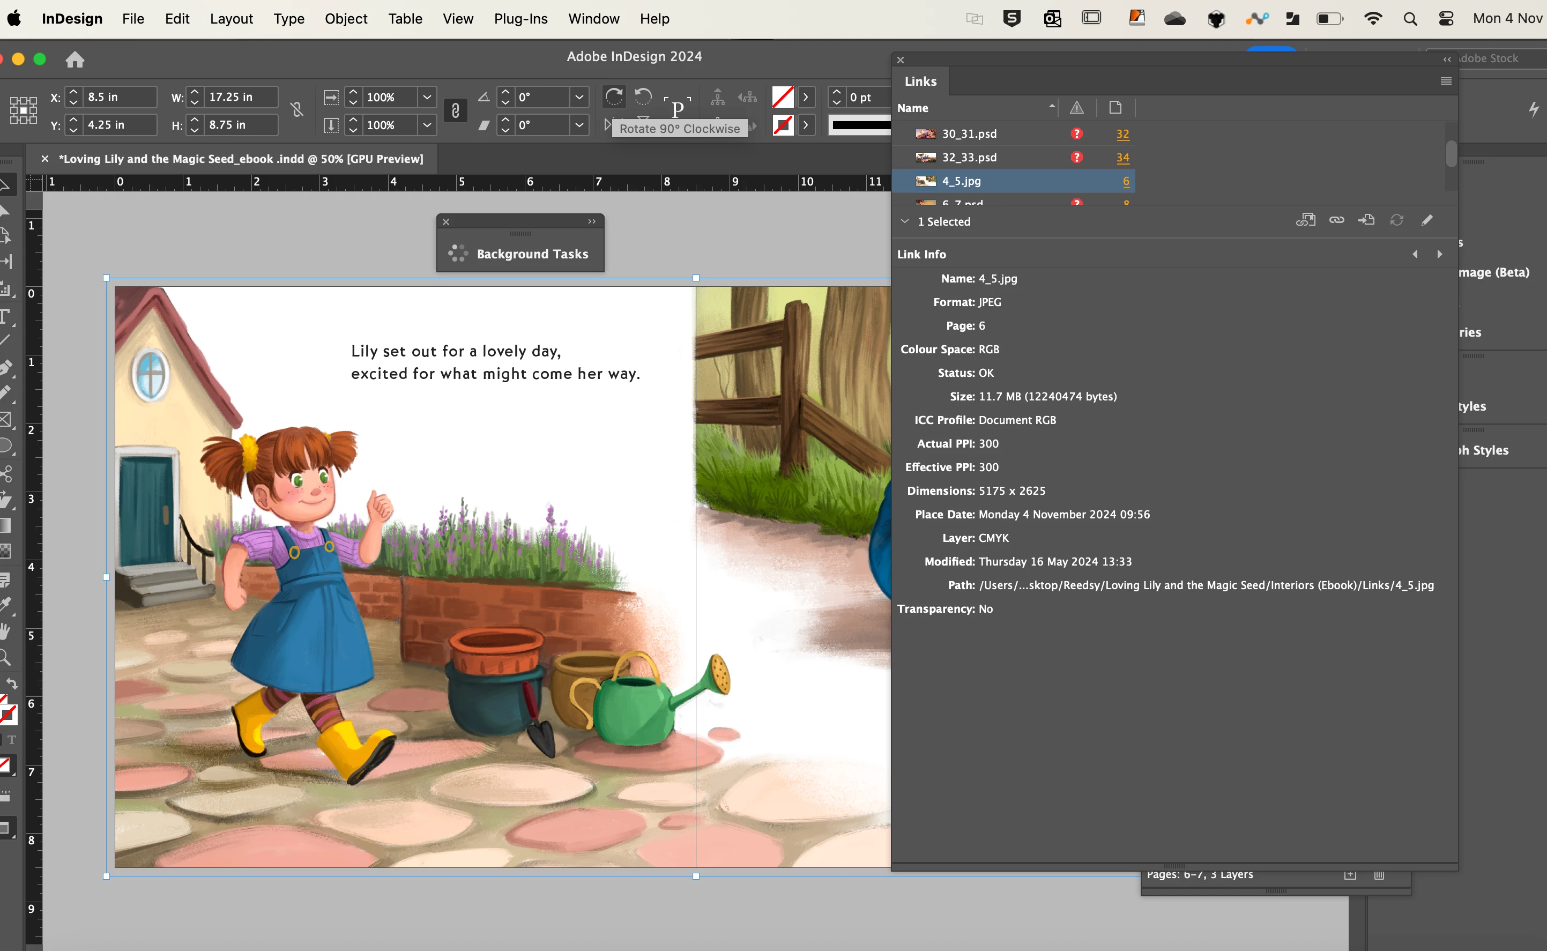Click the fill colour swatch in control bar
Viewport: 1547px width, 951px height.
tap(783, 97)
